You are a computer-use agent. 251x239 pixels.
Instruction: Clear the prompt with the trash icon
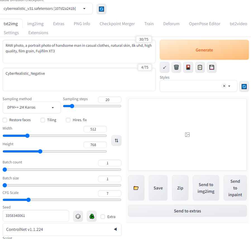(176, 67)
